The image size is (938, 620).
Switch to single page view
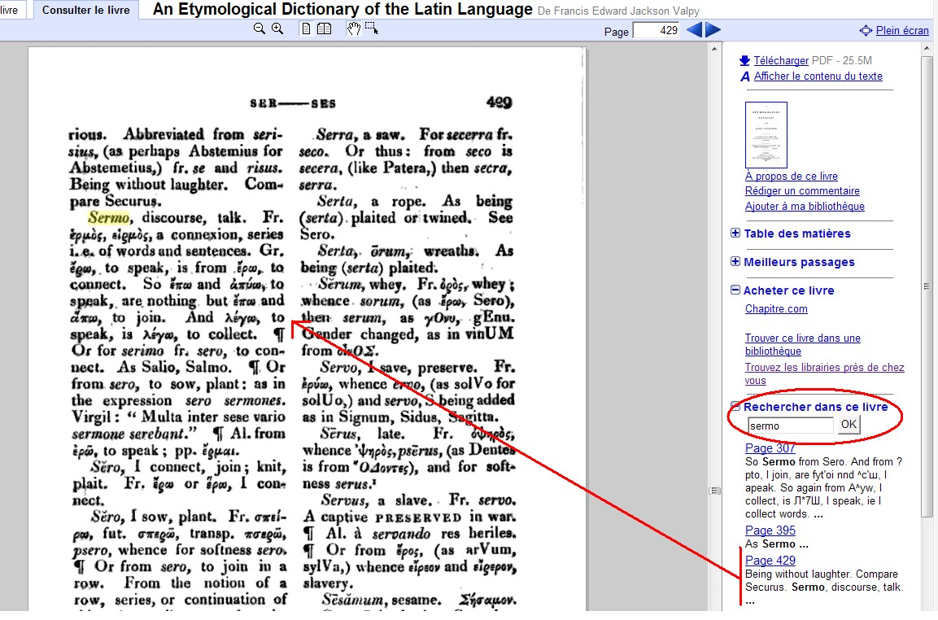[x=306, y=28]
